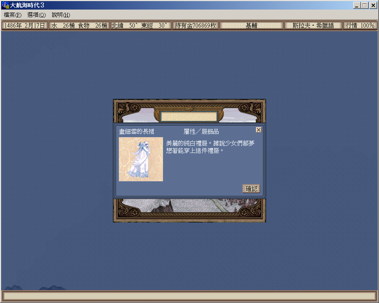This screenshot has height=303, width=379.
Task: Click the white dress item picture
Action: 141,159
